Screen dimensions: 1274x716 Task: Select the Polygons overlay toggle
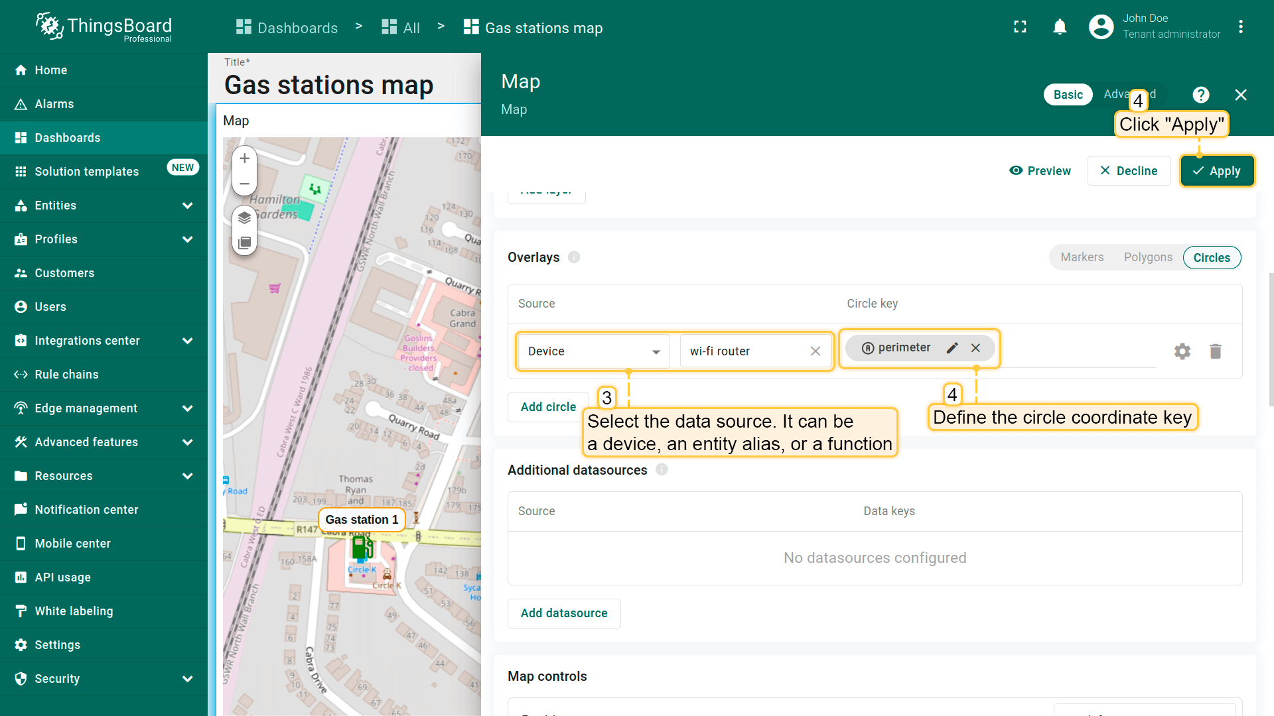click(1147, 257)
